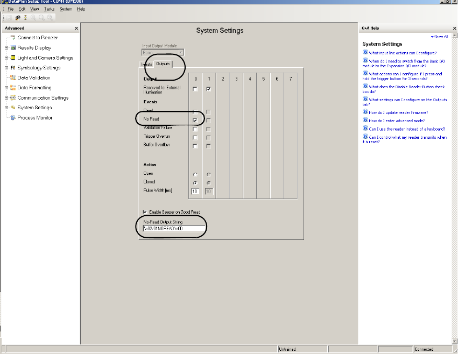The width and height of the screenshot is (458, 354).
Task: Switch to the Outputs tab
Action: point(163,63)
